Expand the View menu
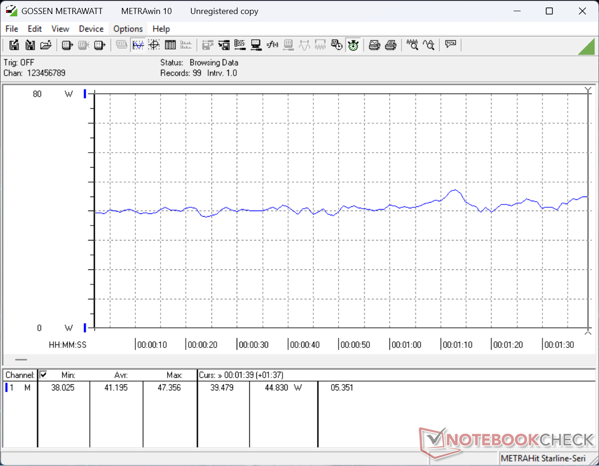The height and width of the screenshot is (466, 599). click(x=60, y=29)
